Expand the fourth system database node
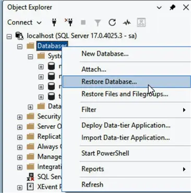This screenshot has width=191, height=193. click(41, 97)
